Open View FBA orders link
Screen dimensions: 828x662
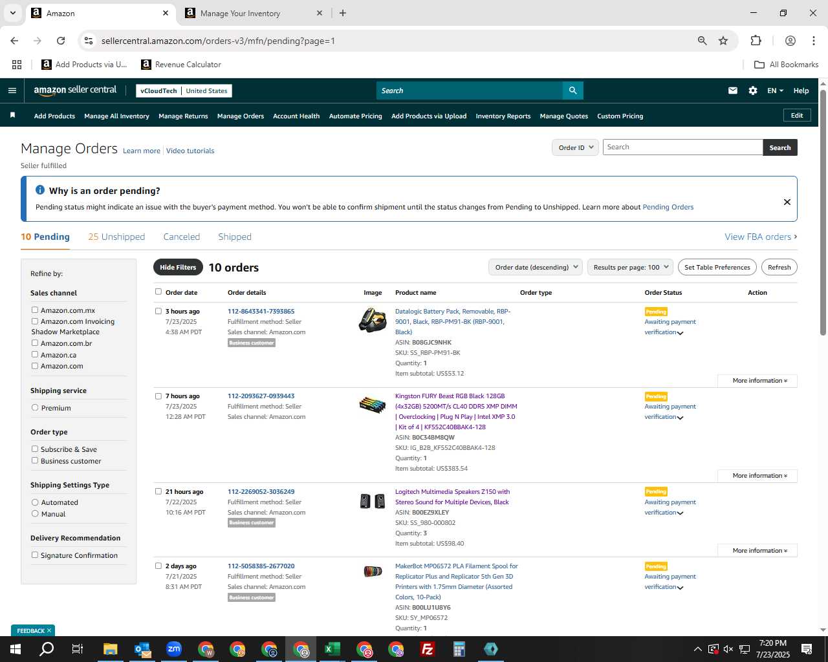pyautogui.click(x=761, y=237)
